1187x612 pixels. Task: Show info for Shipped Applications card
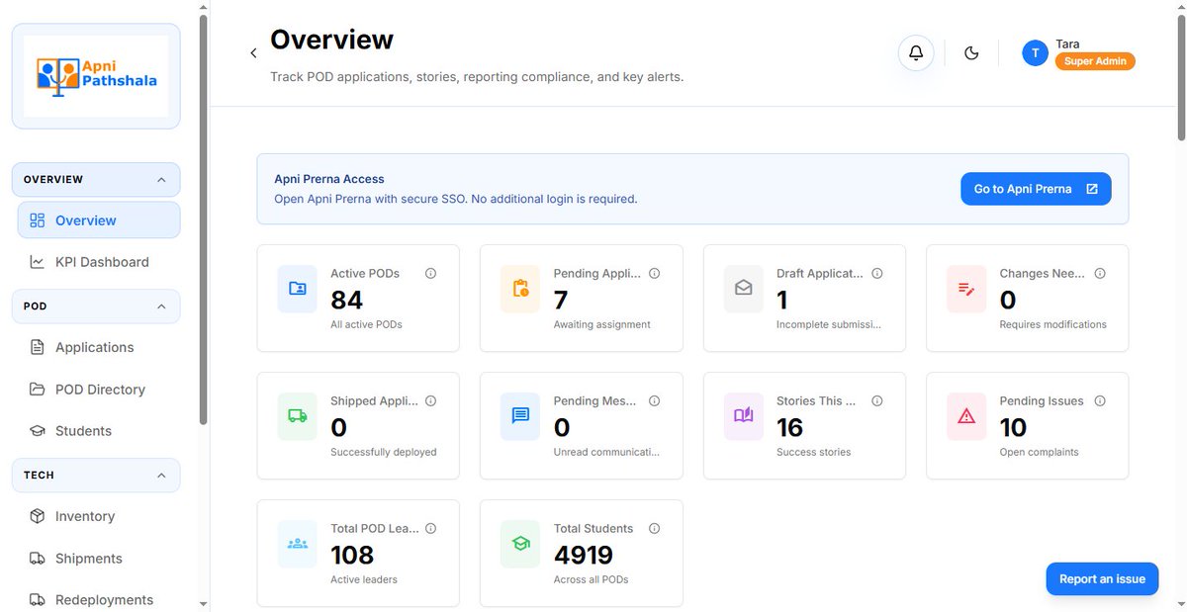tap(430, 401)
